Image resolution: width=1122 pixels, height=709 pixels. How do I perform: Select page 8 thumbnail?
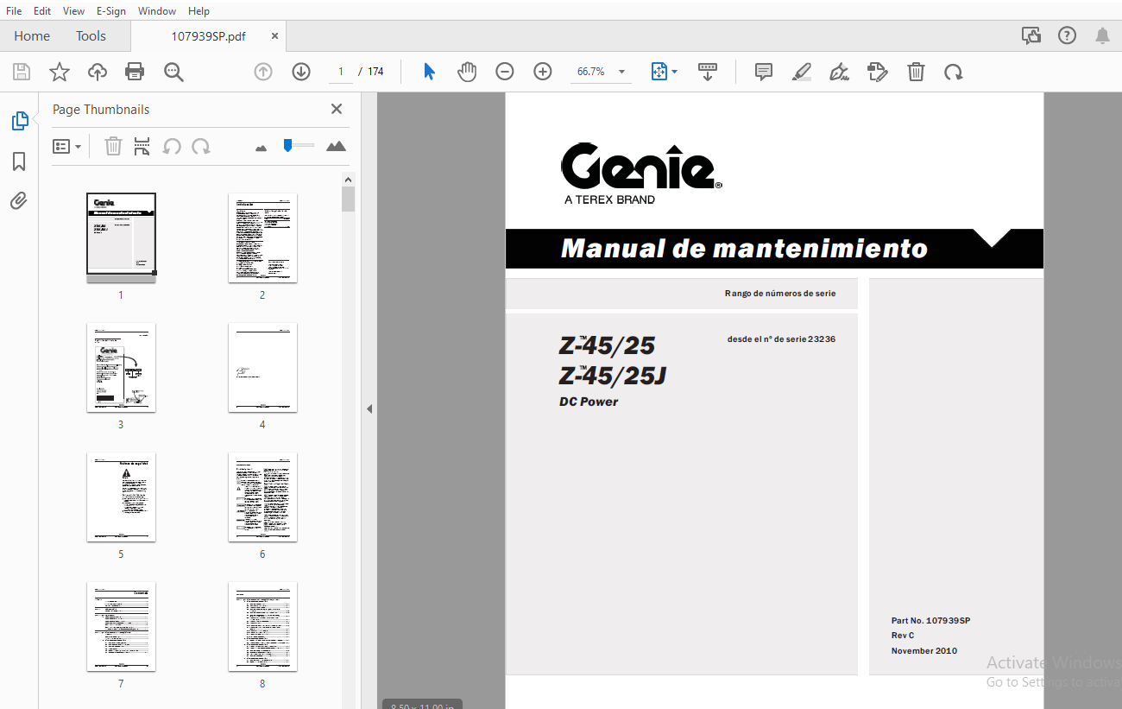(262, 626)
